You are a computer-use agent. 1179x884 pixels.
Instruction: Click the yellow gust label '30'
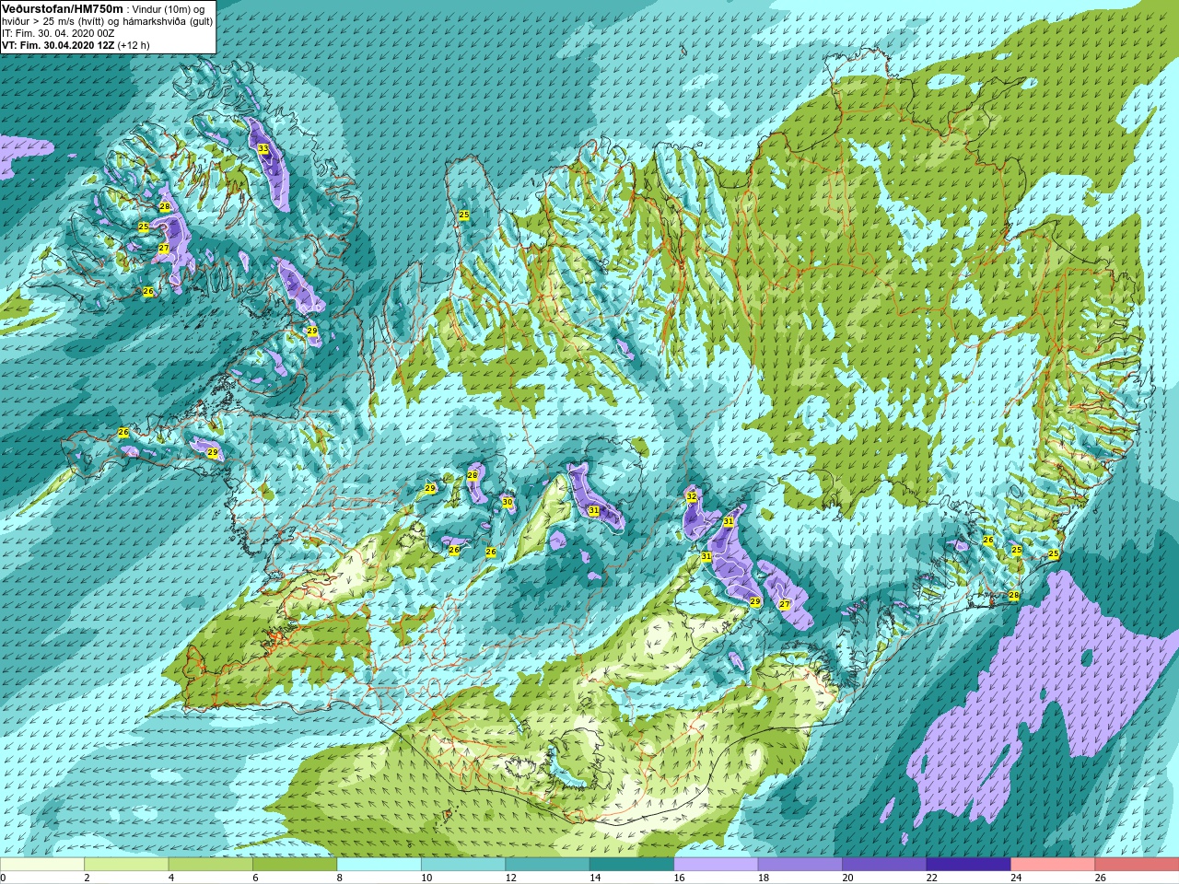(508, 502)
